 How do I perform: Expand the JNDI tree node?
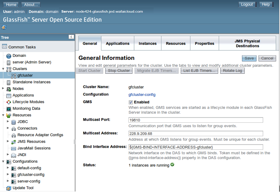coord(8,154)
